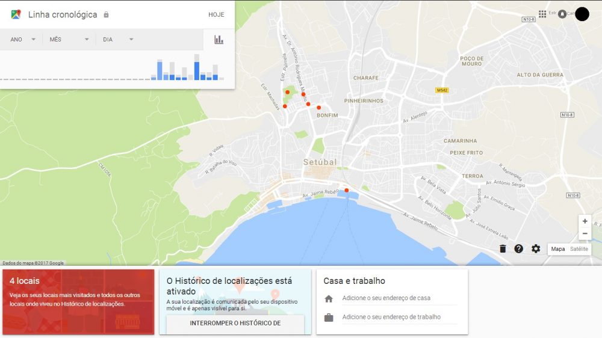The image size is (602, 338).
Task: Expand the MÊS month dropdown
Action: click(69, 40)
